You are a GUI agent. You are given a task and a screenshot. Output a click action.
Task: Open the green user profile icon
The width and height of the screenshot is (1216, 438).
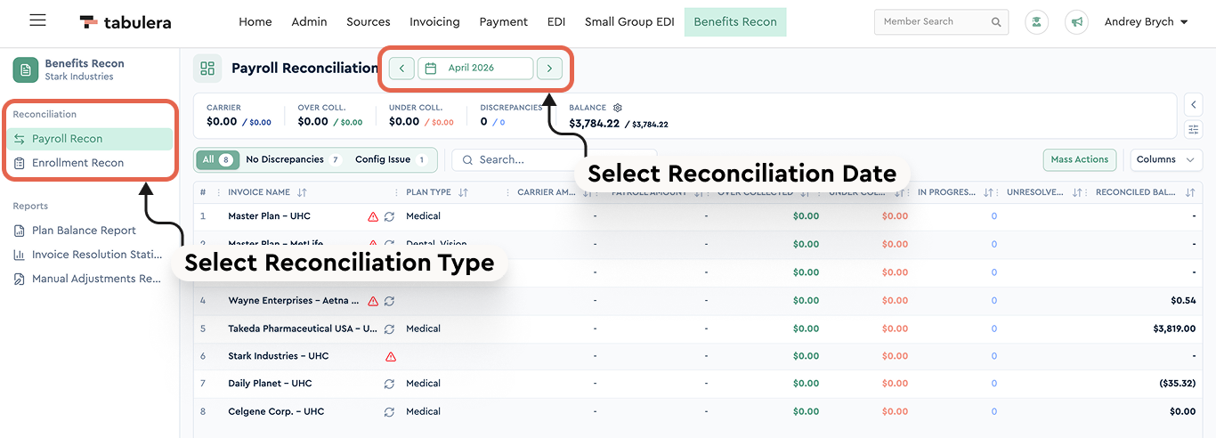[x=1036, y=22]
